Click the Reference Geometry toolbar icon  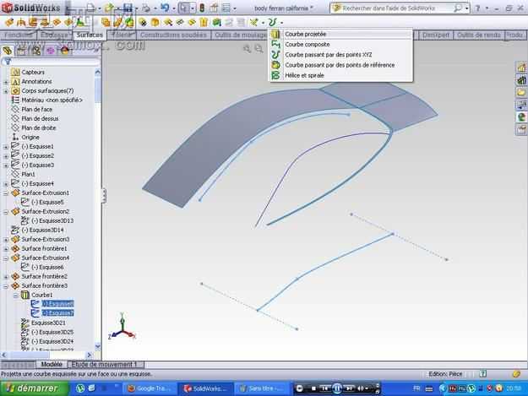(x=254, y=23)
